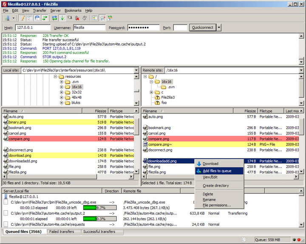Choose 'Add files to queue' in context menu
Image resolution: width=306 pixels, height=244 pixels.
coord(217,171)
